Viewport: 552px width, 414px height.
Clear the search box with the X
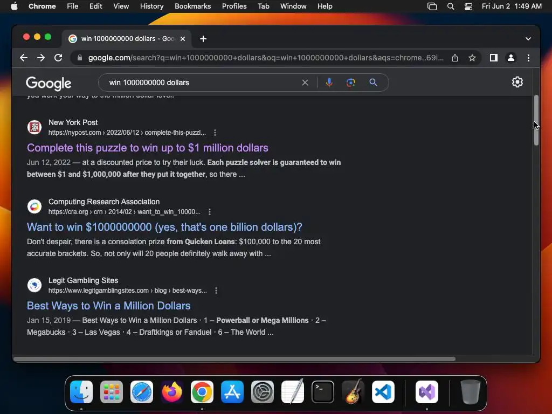coord(305,82)
